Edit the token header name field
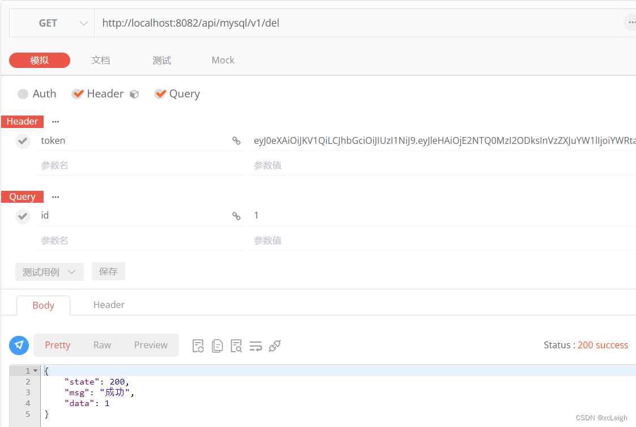636x427 pixels. click(x=134, y=140)
